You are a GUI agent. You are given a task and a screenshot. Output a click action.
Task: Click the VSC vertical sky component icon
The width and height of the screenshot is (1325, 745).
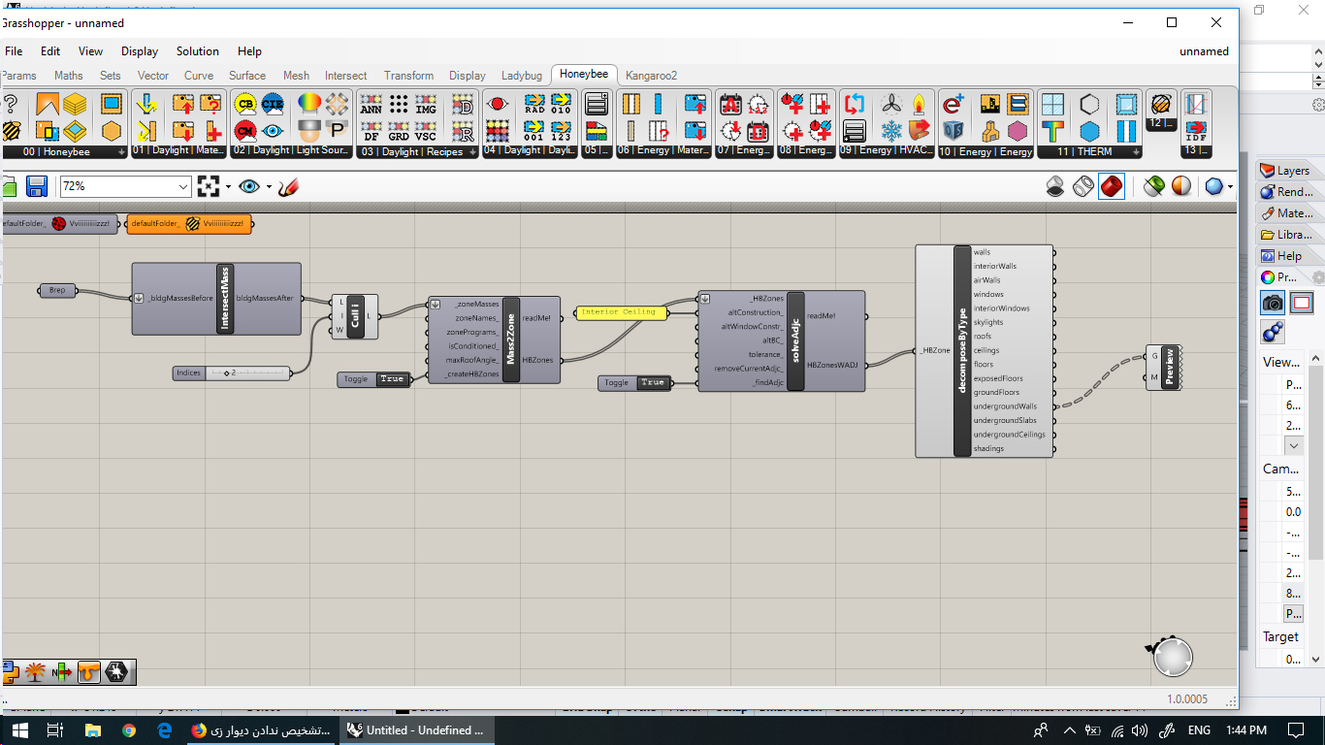click(x=426, y=130)
